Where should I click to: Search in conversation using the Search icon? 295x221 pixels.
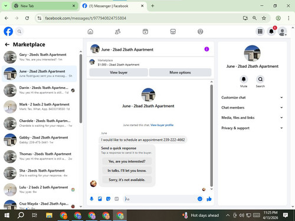260,79
